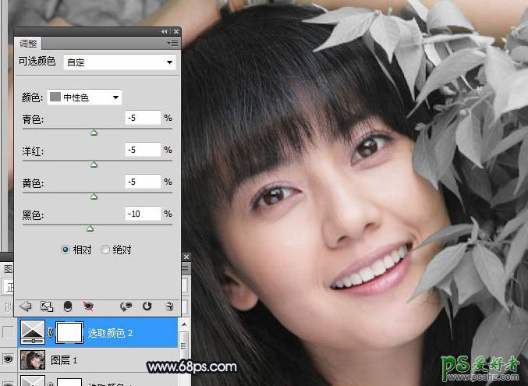Viewport: 528px width, 386px height.
Task: Open the 颜色 中性色 color dropdown
Action: pyautogui.click(x=85, y=97)
